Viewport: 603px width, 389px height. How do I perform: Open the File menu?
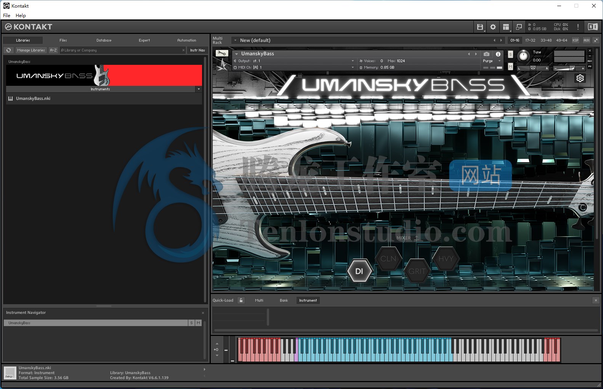(x=6, y=15)
